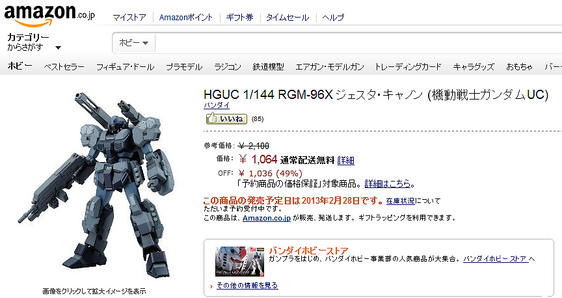Open ヘルプ link
The width and height of the screenshot is (562, 298).
(x=333, y=17)
